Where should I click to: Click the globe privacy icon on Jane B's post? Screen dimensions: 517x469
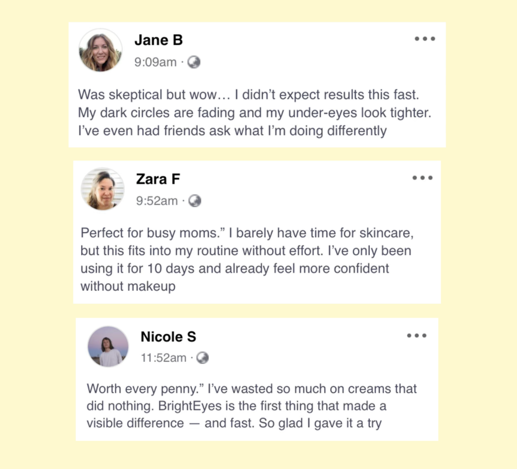[194, 62]
